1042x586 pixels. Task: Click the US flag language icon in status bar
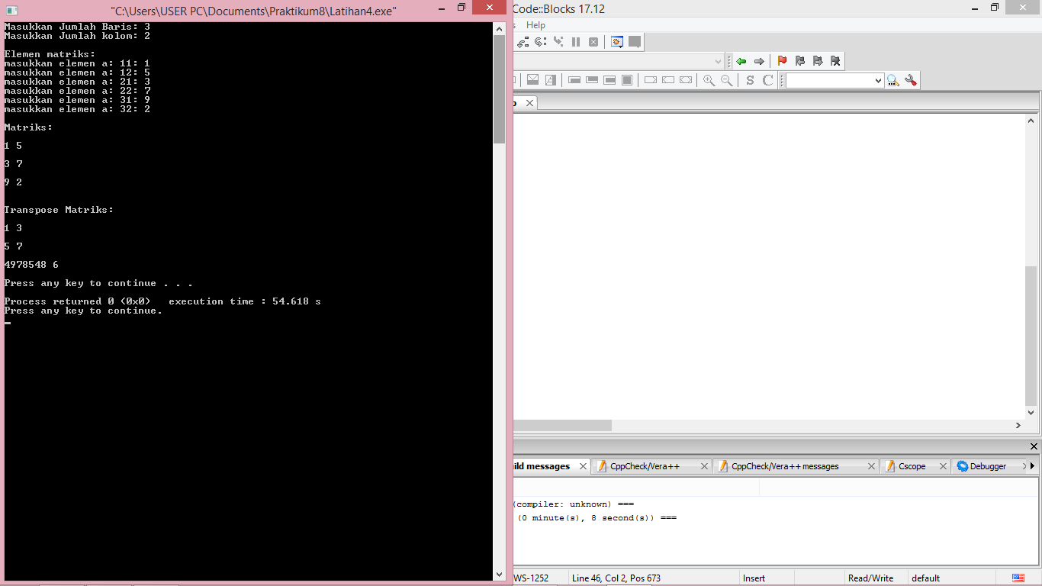tap(1018, 578)
